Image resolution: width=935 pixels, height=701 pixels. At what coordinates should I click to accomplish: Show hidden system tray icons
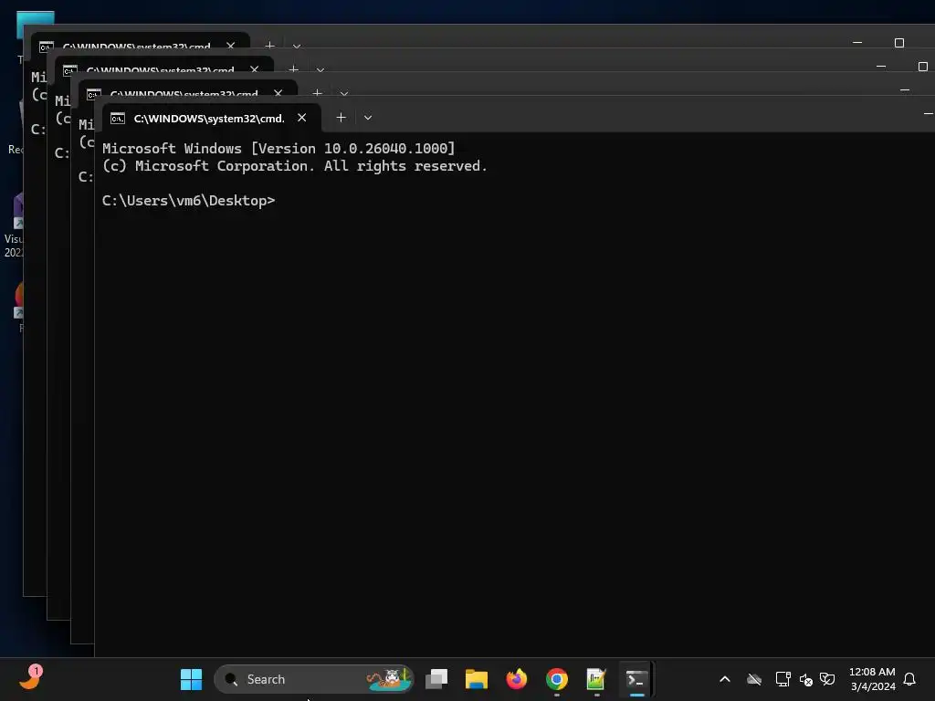[725, 679]
